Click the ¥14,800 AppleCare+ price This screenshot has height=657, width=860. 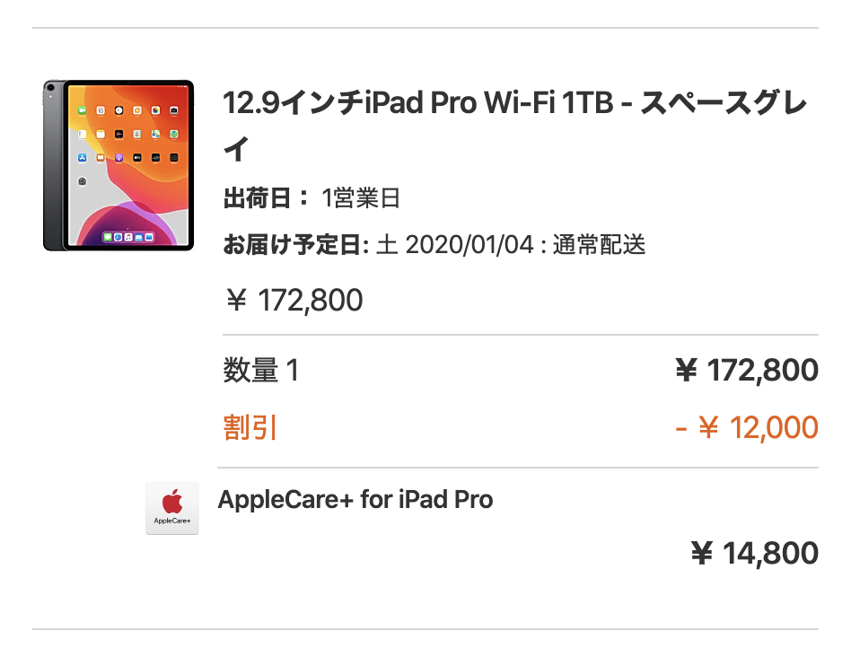point(755,553)
